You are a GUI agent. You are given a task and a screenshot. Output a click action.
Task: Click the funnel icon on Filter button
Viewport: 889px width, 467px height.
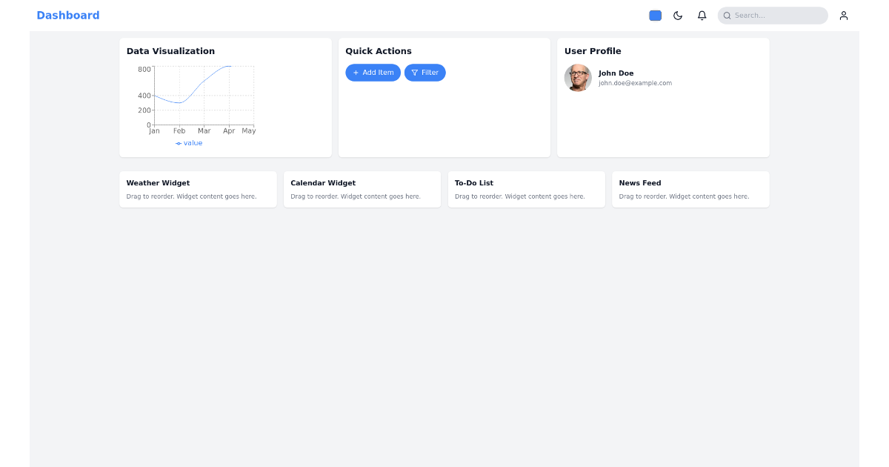click(414, 73)
